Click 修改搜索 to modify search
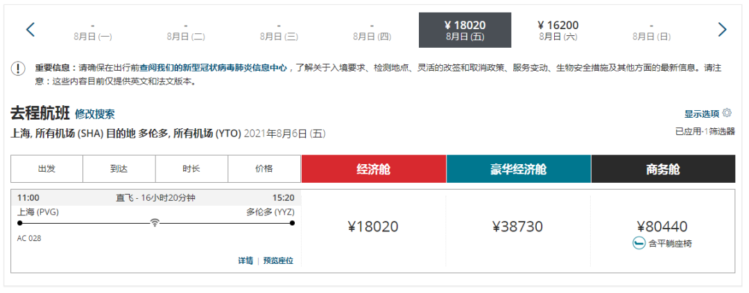Viewport: 749px width, 293px height. click(x=94, y=114)
